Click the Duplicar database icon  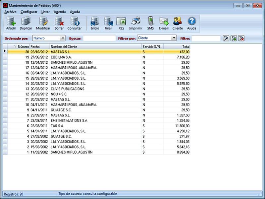26,21
